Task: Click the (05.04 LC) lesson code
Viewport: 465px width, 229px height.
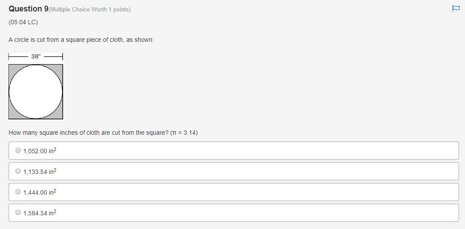Action: click(x=23, y=22)
